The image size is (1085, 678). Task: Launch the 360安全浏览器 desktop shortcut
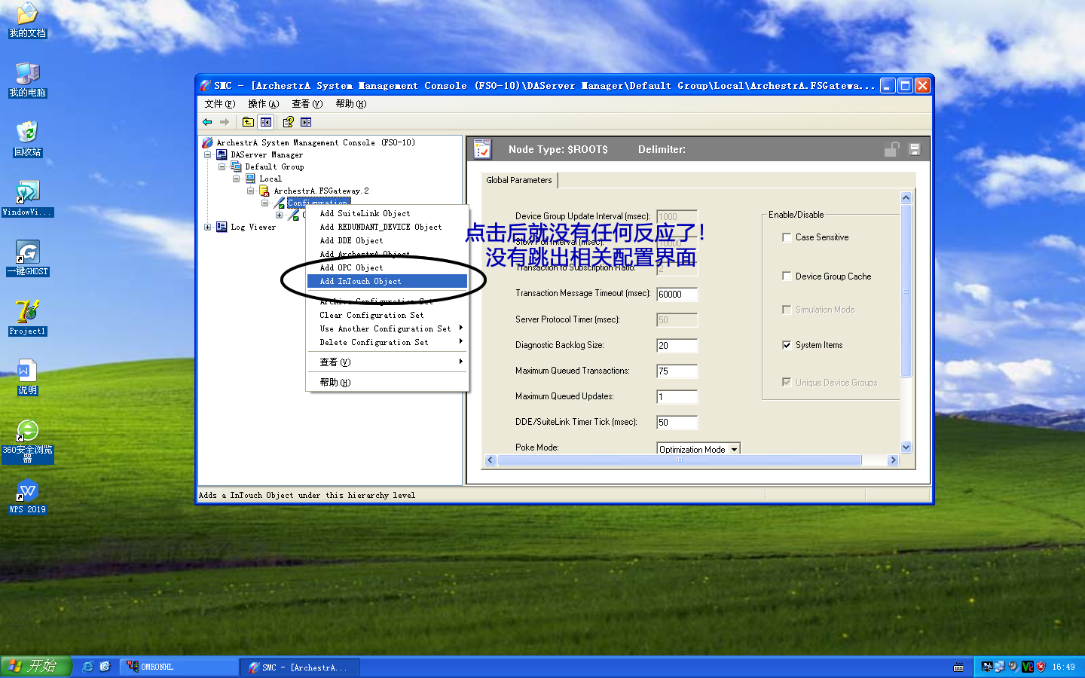[27, 441]
